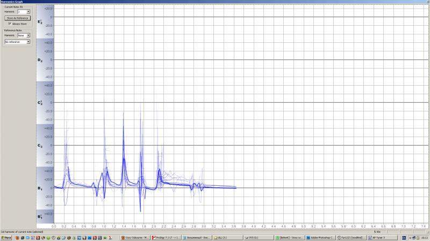Viewport: 430px width, 241px height.
Task: Click the C2 note label on the axis
Action: [x=40, y=146]
